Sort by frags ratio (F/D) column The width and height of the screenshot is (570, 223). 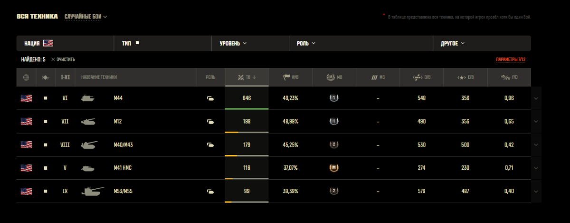pyautogui.click(x=509, y=77)
